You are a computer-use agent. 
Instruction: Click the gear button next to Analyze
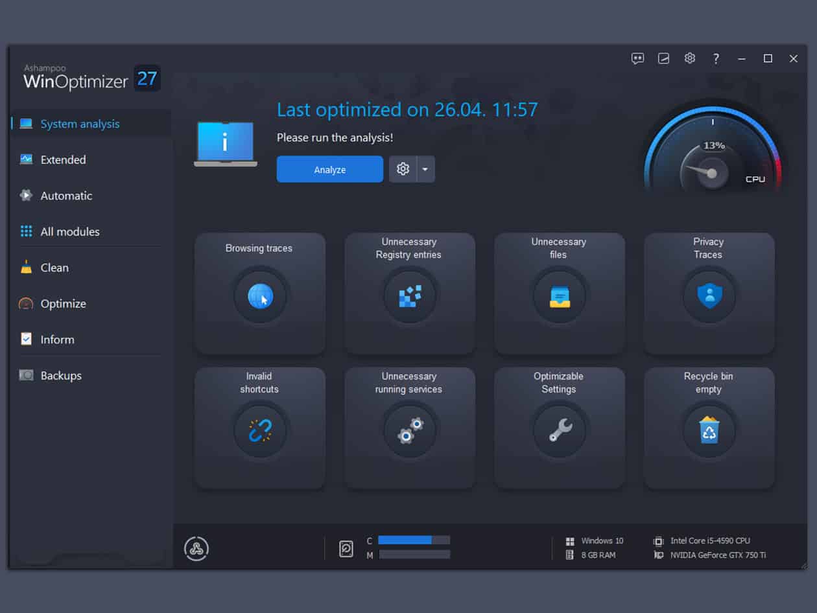click(403, 169)
